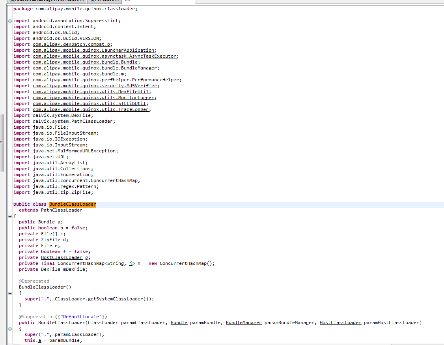Click the super(".", paramClassLoader) line
The height and width of the screenshot is (345, 444).
(x=64, y=334)
